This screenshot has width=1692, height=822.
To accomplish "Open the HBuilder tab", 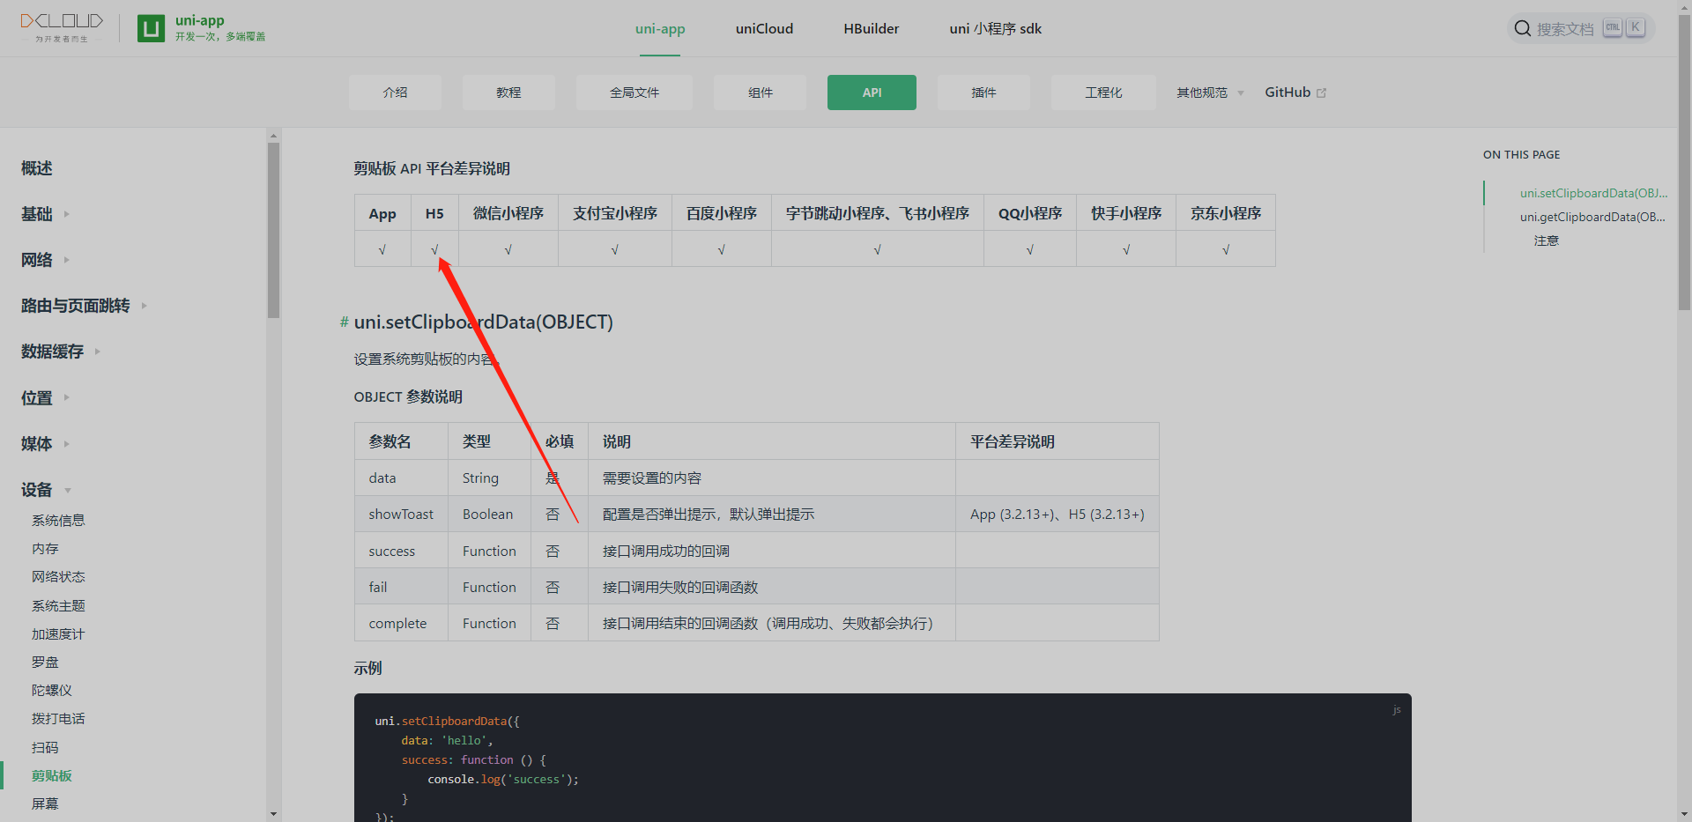I will [871, 28].
